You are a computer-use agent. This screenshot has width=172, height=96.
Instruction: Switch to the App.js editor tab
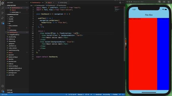(49, 2)
